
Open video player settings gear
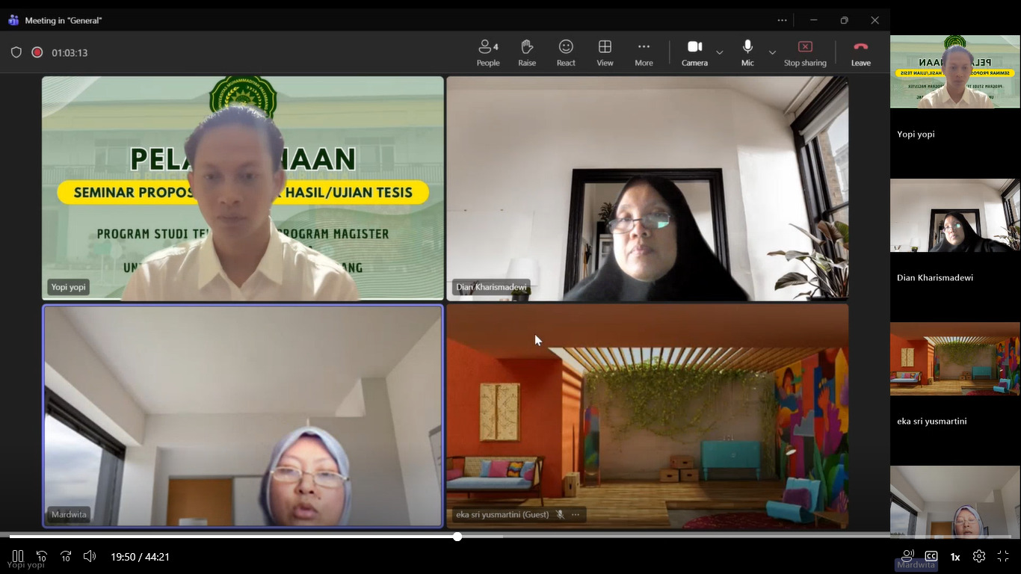(x=978, y=556)
